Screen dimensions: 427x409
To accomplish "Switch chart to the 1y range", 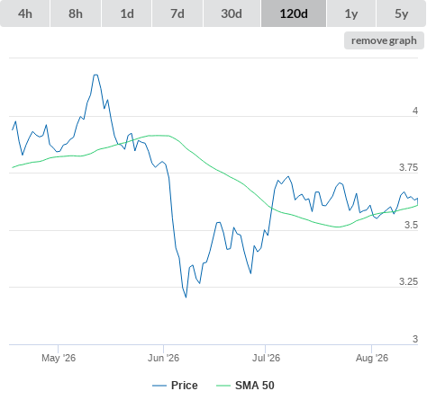I will (x=351, y=13).
